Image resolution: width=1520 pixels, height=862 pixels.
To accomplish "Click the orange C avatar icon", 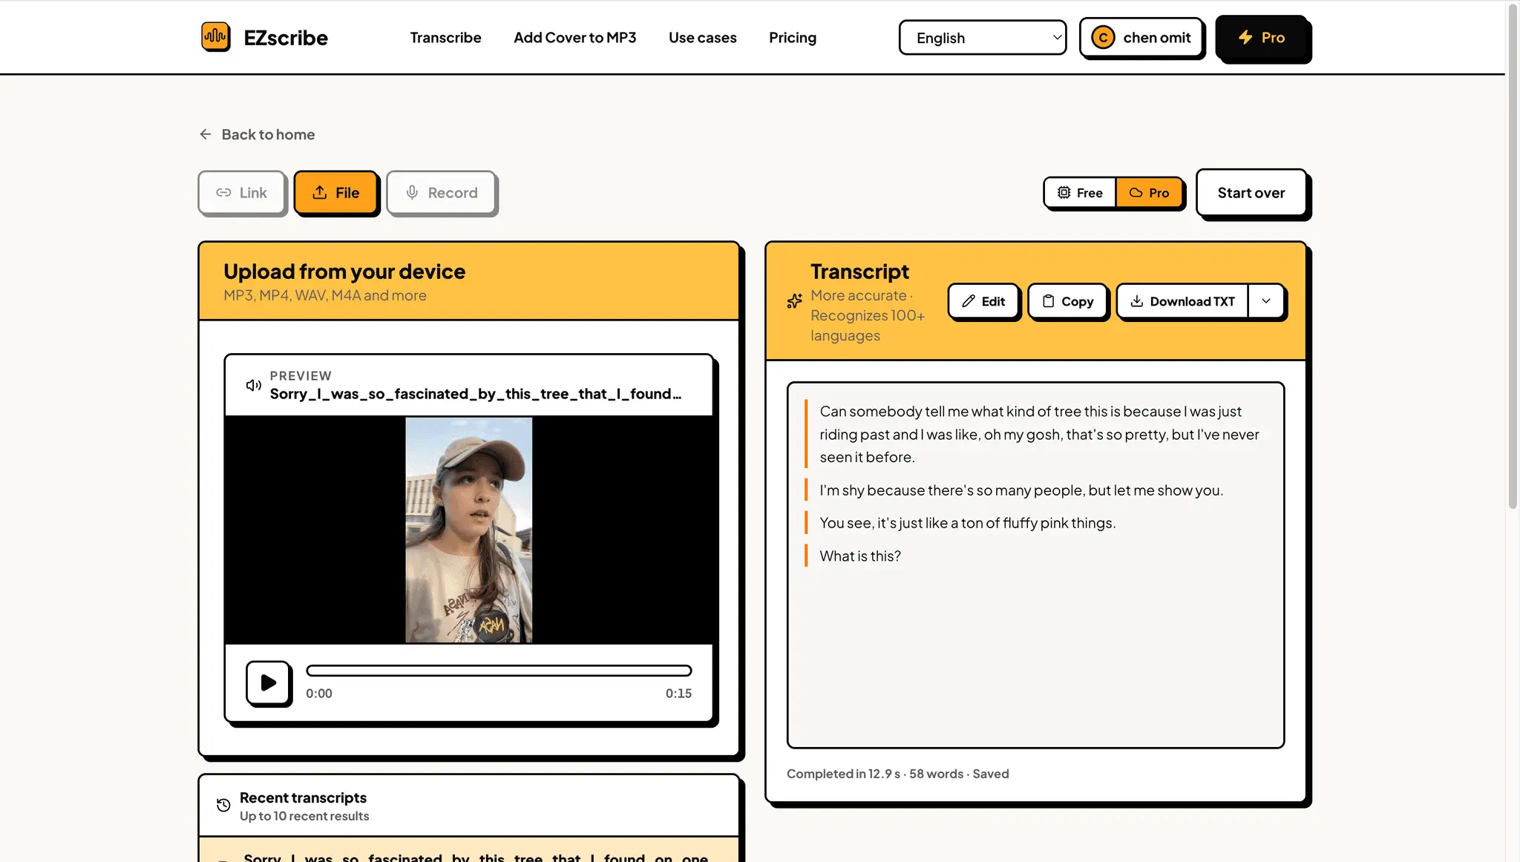I will click(1103, 38).
